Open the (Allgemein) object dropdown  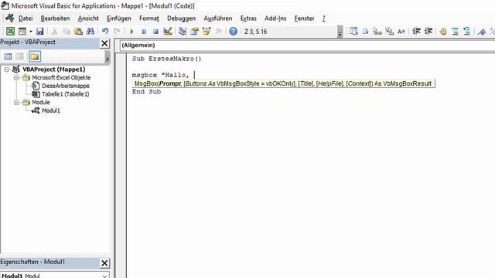click(308, 45)
